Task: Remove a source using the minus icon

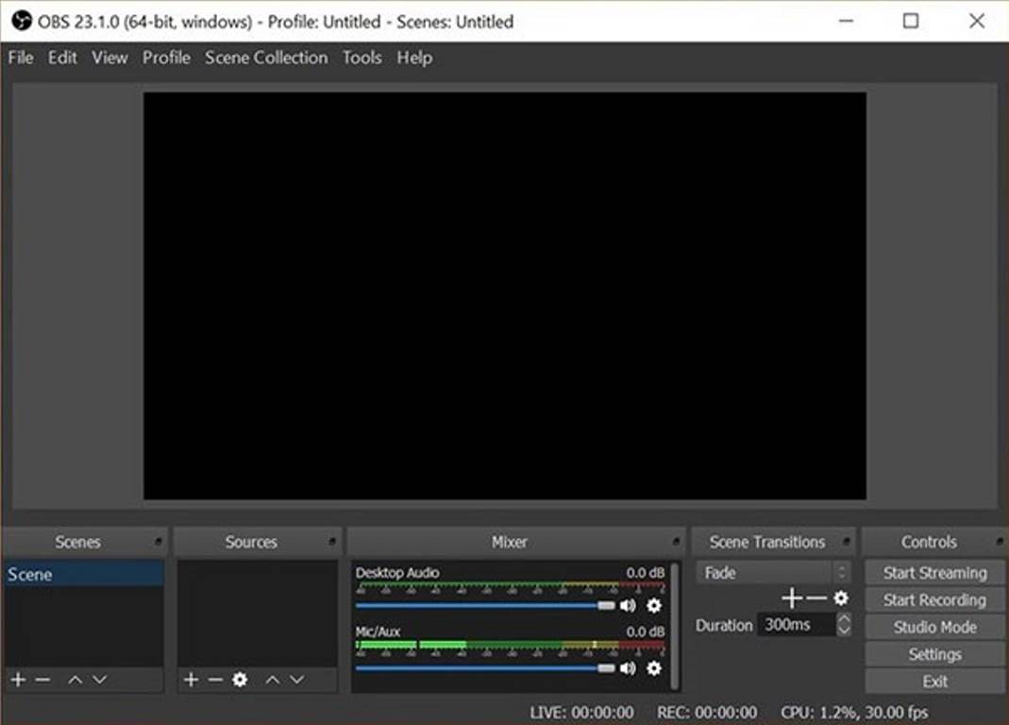Action: 214,680
